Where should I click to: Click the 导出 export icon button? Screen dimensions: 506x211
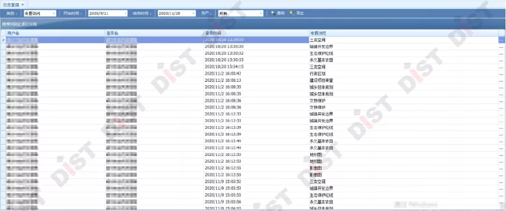[297, 13]
